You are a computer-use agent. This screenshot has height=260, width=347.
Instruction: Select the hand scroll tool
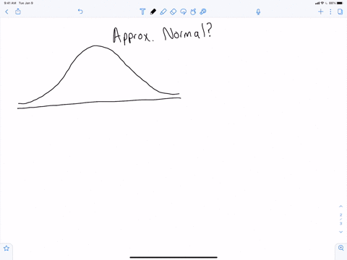point(193,12)
